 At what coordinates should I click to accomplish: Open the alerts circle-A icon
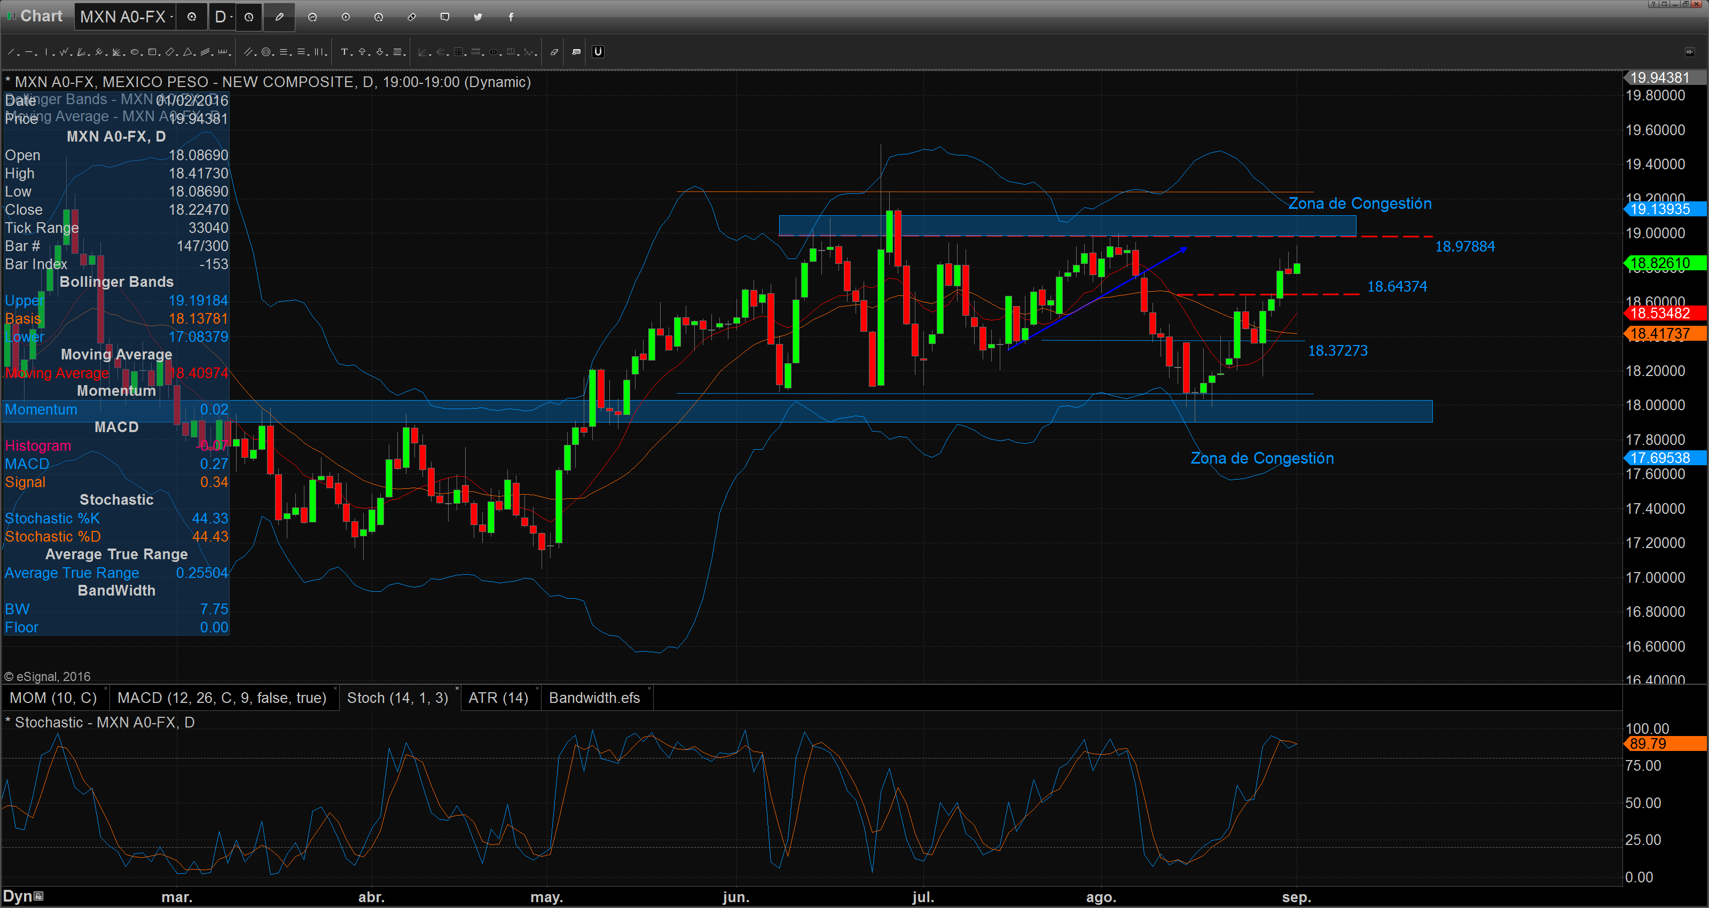tap(379, 17)
